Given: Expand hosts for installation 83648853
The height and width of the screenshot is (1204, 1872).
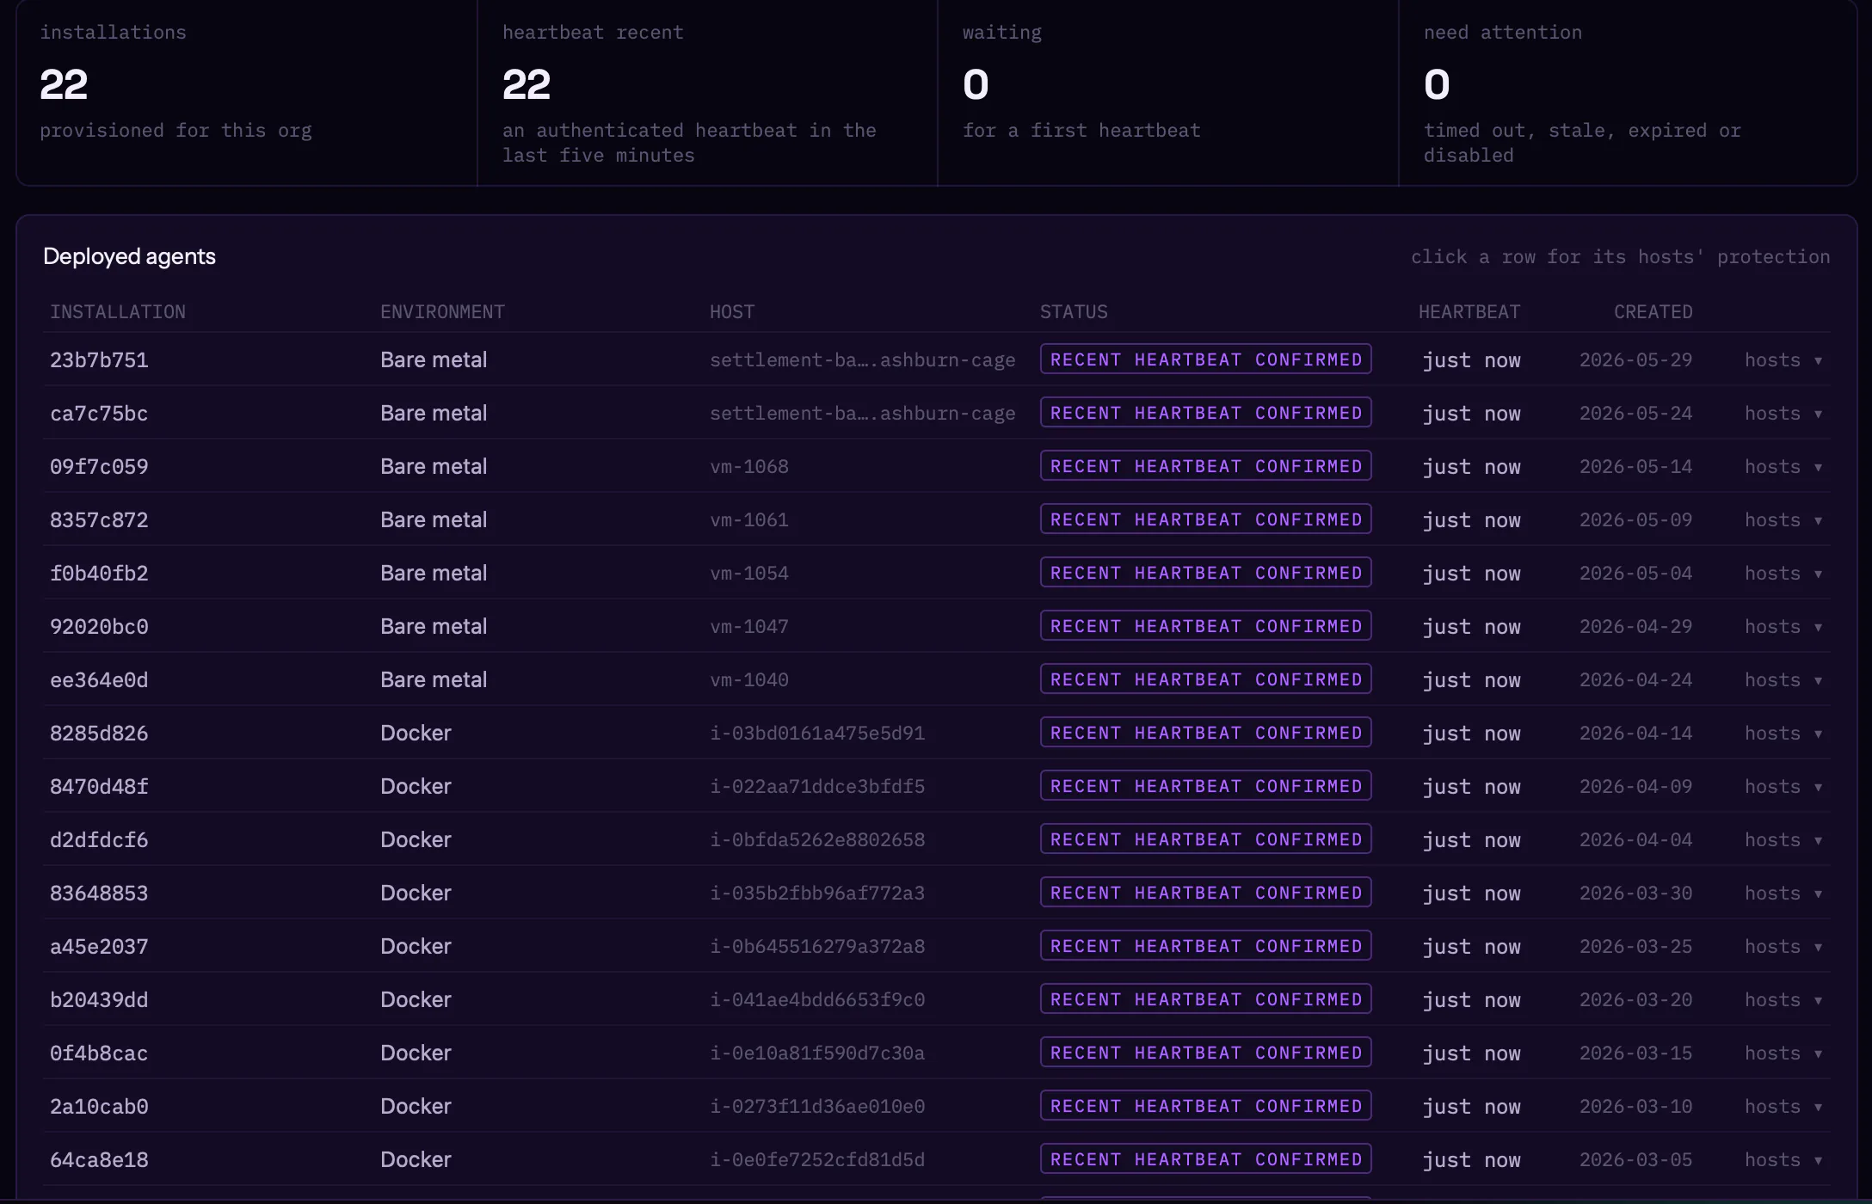Looking at the screenshot, I should pyautogui.click(x=1783, y=894).
